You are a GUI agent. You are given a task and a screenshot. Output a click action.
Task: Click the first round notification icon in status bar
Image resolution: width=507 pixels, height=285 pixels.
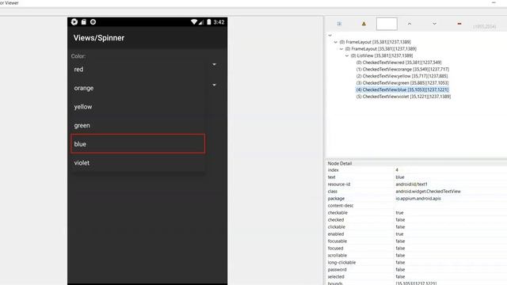(x=74, y=22)
